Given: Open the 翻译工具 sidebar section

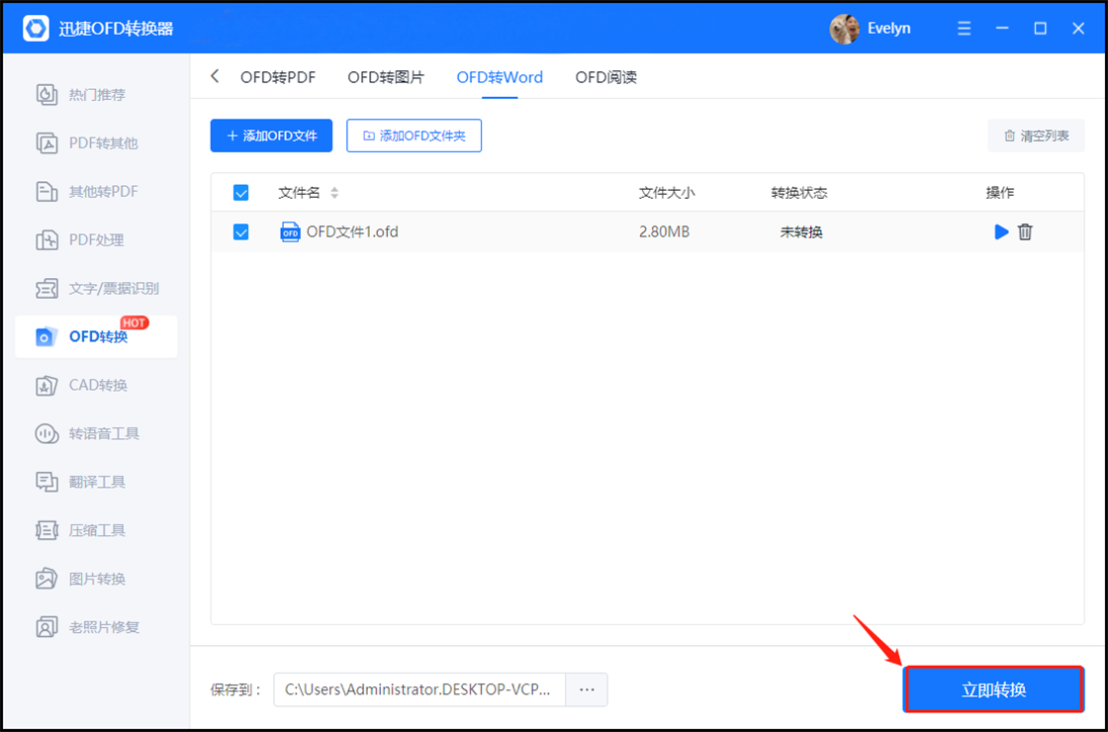Looking at the screenshot, I should (x=95, y=482).
